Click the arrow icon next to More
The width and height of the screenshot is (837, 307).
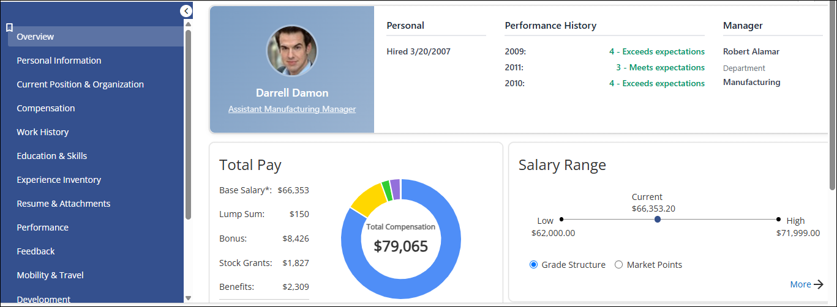(819, 284)
